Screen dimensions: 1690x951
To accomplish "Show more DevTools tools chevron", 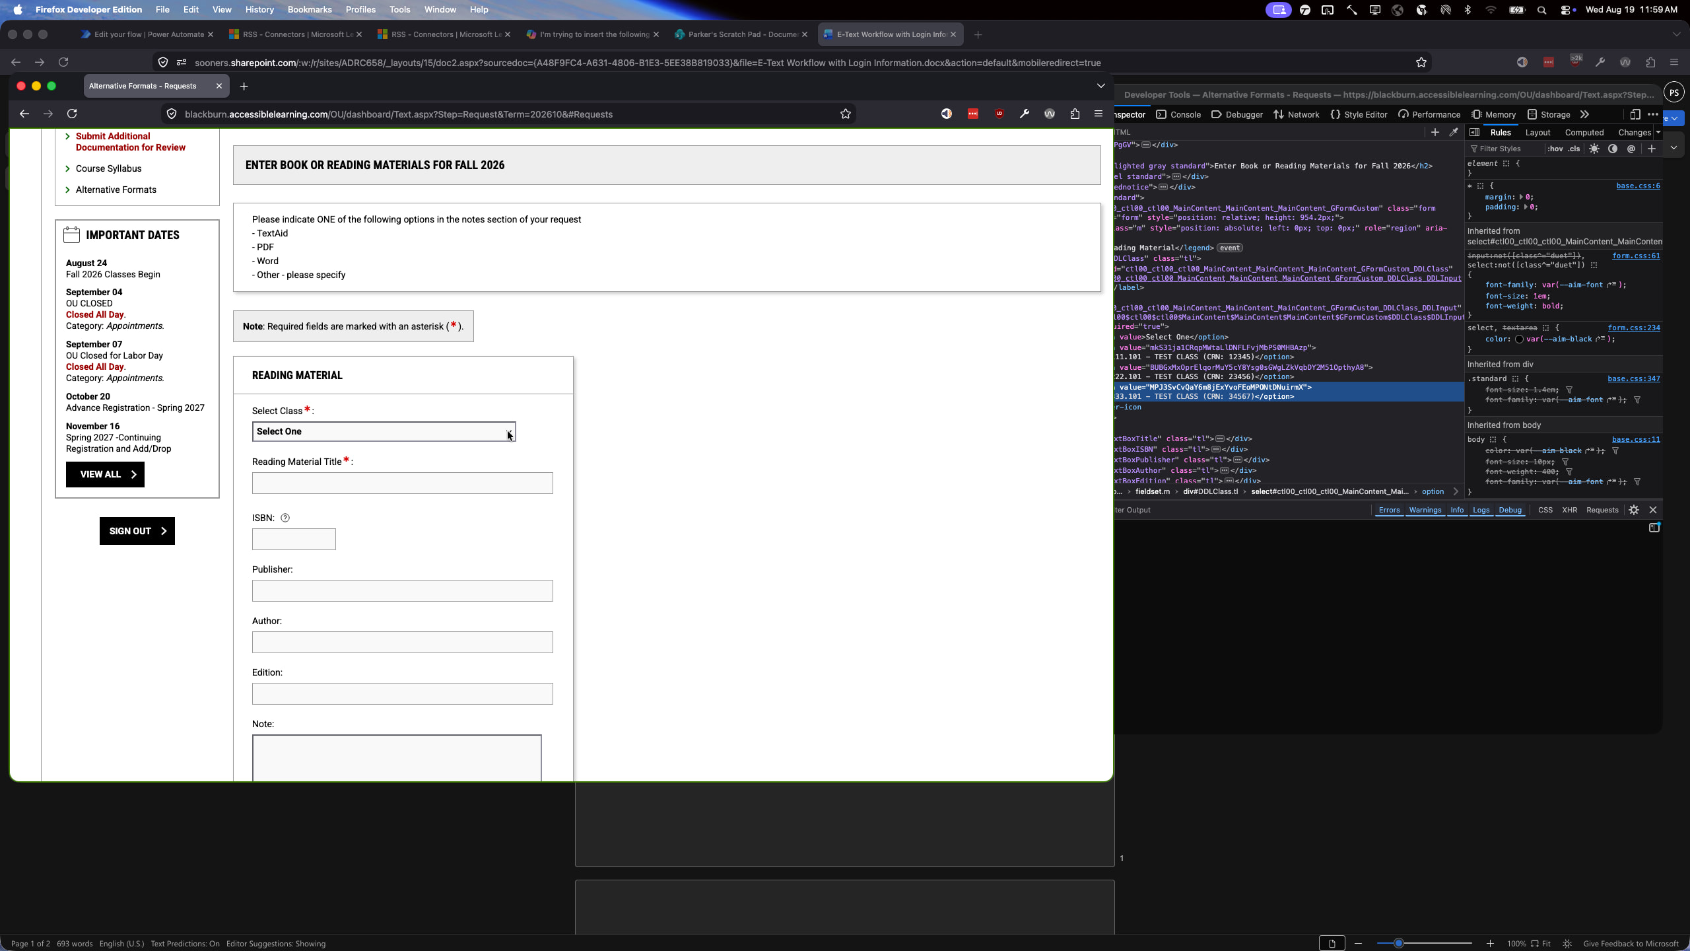I will point(1585,114).
